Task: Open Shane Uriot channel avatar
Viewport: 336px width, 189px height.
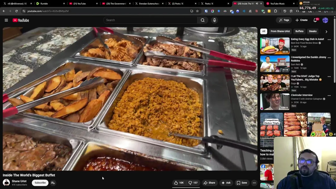Action: [x=6, y=182]
